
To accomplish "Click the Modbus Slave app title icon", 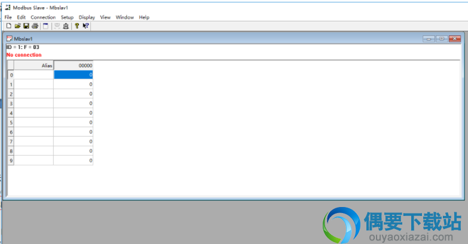I will [x=8, y=7].
